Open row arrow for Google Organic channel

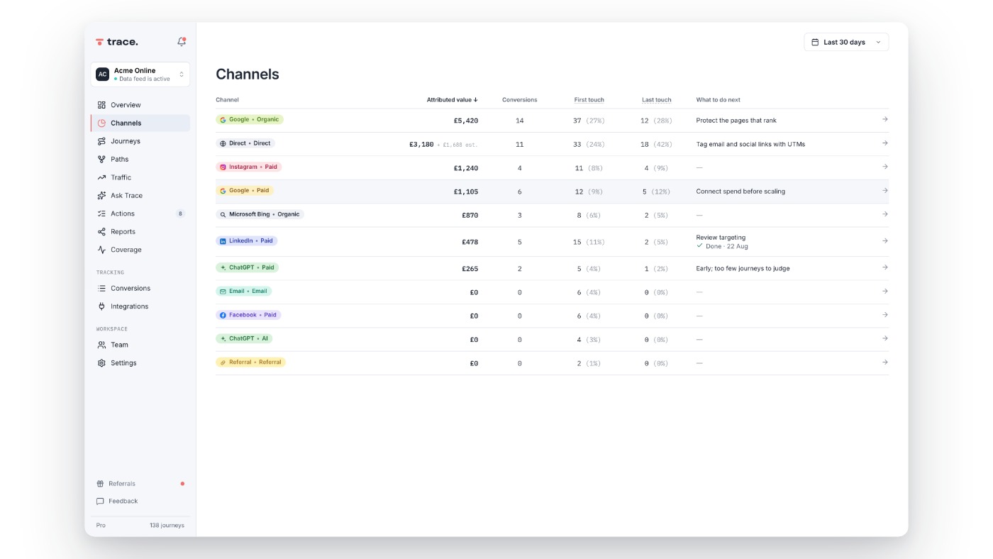click(884, 119)
